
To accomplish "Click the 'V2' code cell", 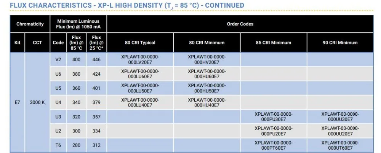I will point(58,59).
